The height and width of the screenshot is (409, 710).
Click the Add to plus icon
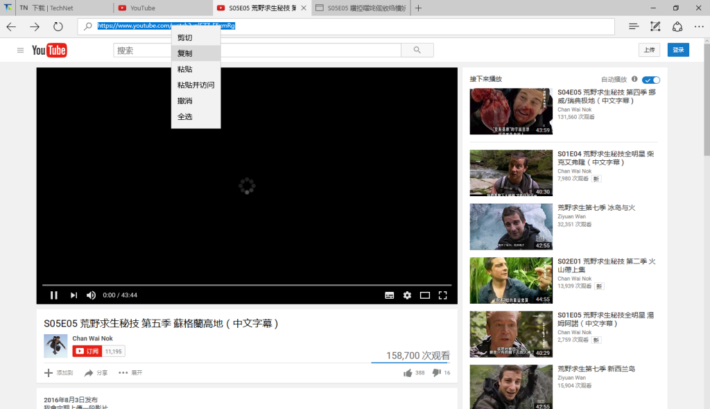[49, 373]
